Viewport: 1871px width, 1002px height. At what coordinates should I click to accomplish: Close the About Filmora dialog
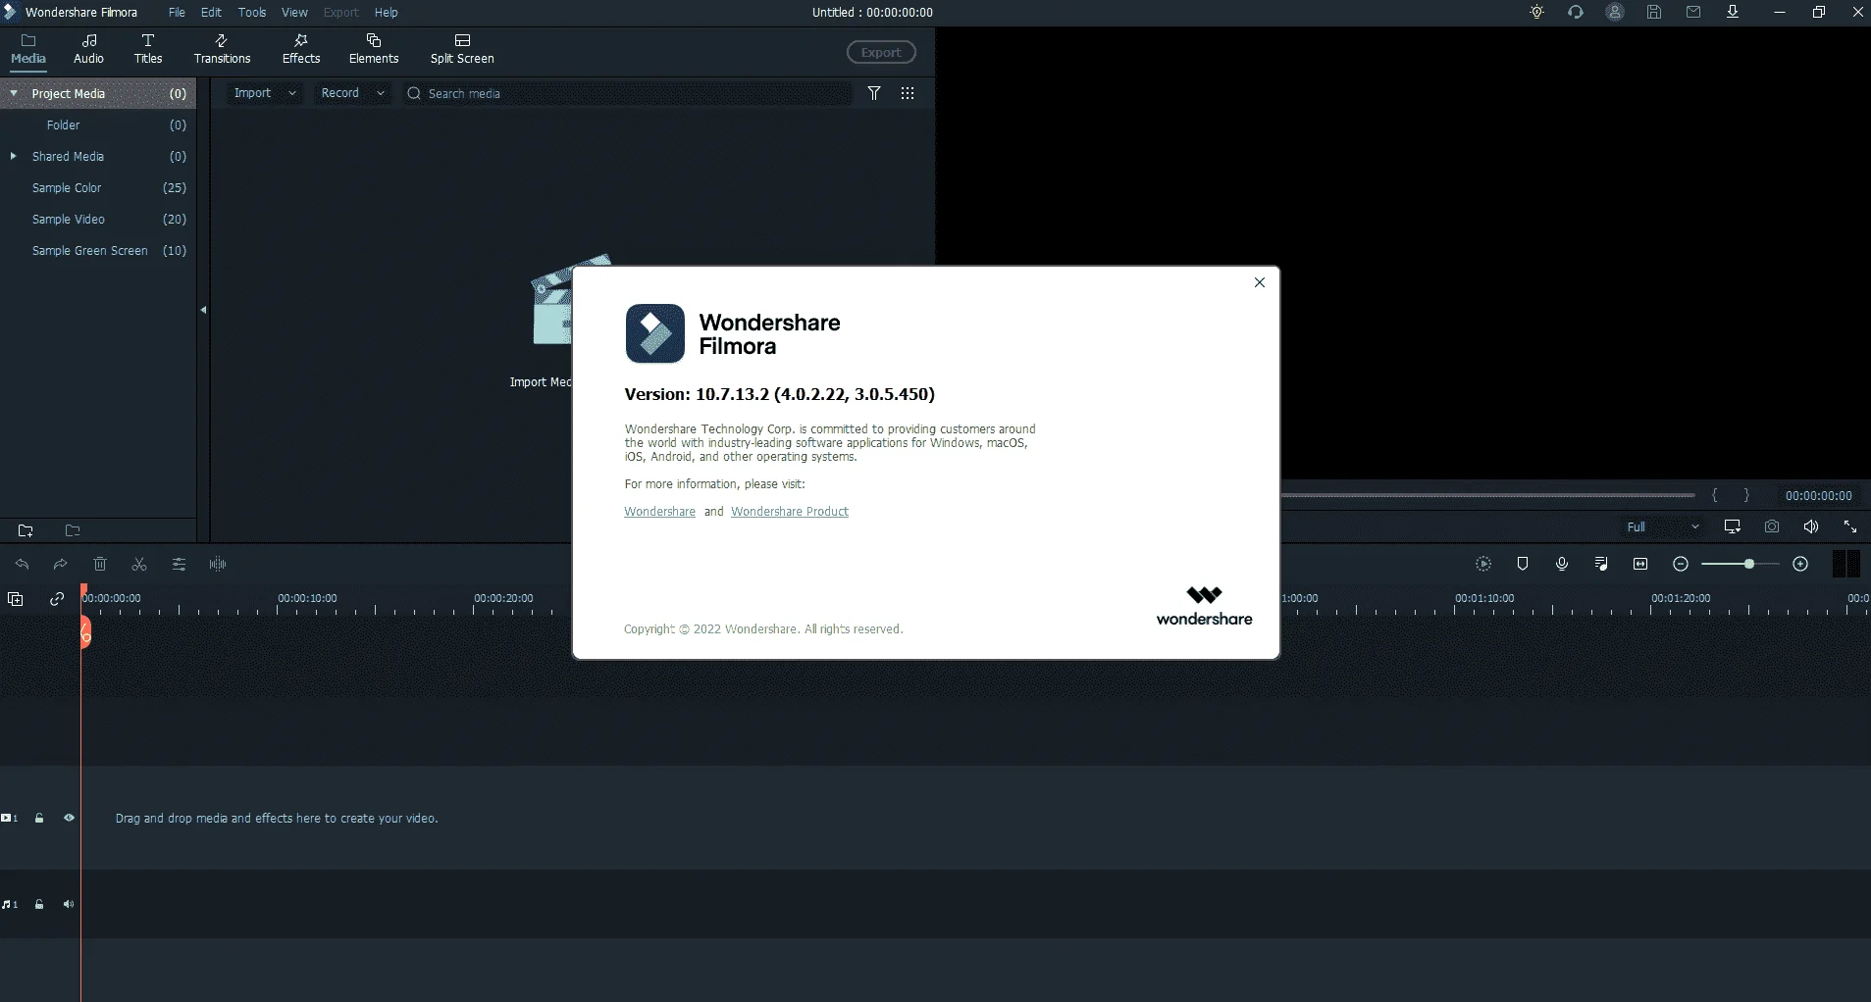pyautogui.click(x=1260, y=282)
